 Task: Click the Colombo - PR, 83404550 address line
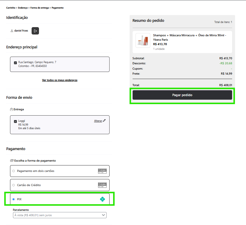(32, 66)
